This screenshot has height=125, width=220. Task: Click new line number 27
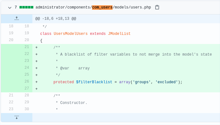point(27,88)
